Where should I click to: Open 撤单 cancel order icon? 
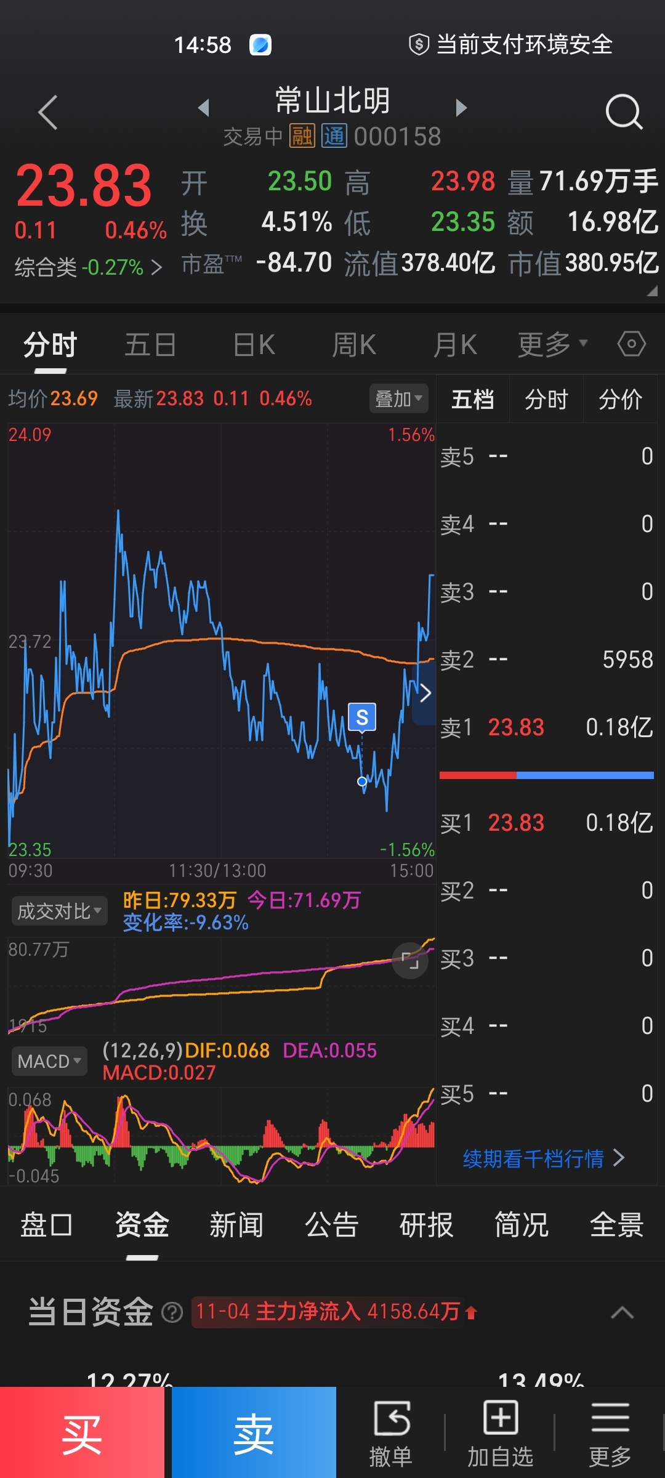tap(391, 1433)
